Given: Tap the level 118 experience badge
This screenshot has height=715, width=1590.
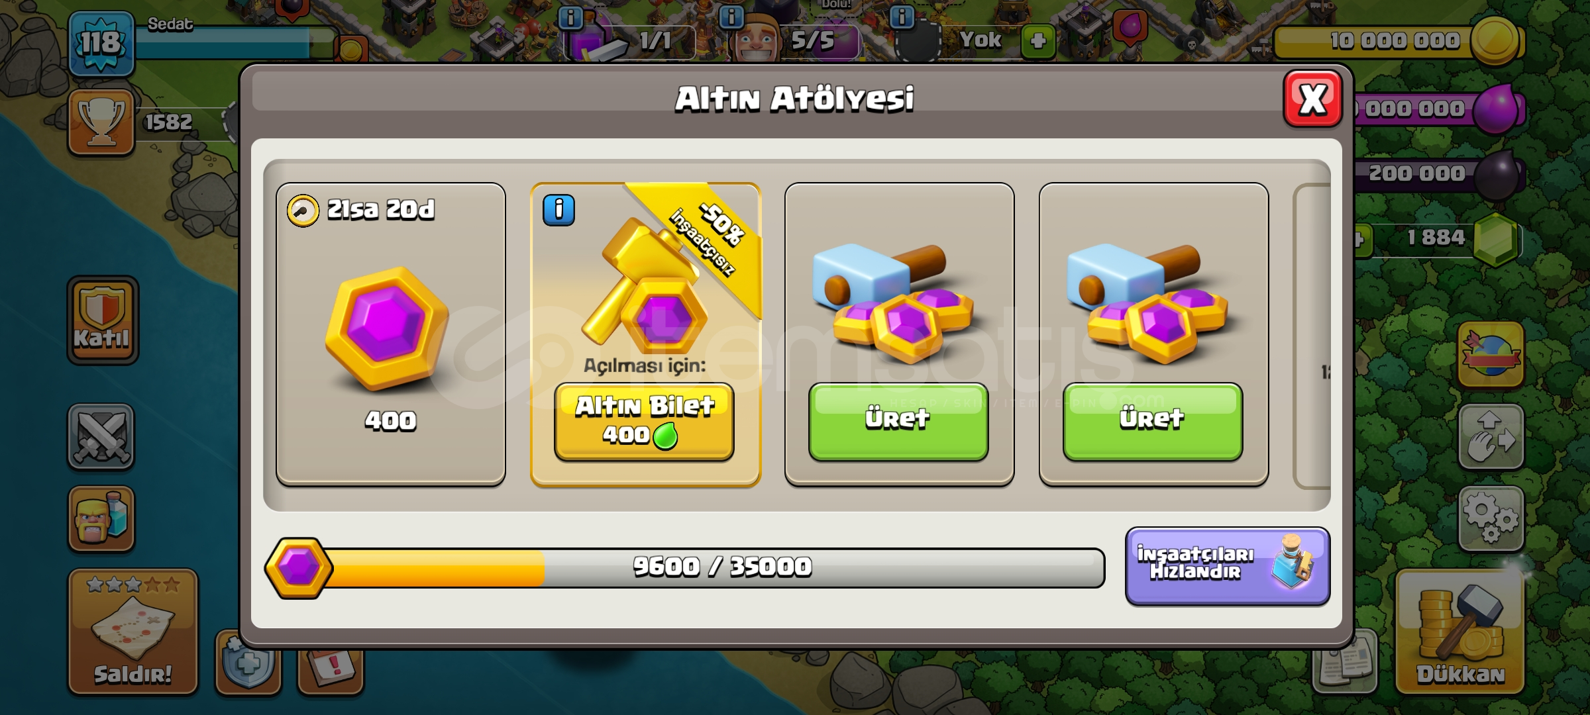Looking at the screenshot, I should pyautogui.click(x=101, y=44).
